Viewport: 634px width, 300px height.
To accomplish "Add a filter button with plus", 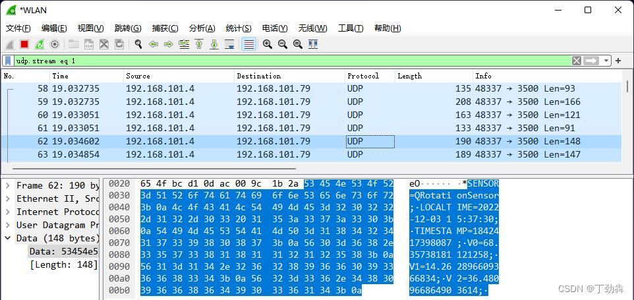I will coord(618,61).
